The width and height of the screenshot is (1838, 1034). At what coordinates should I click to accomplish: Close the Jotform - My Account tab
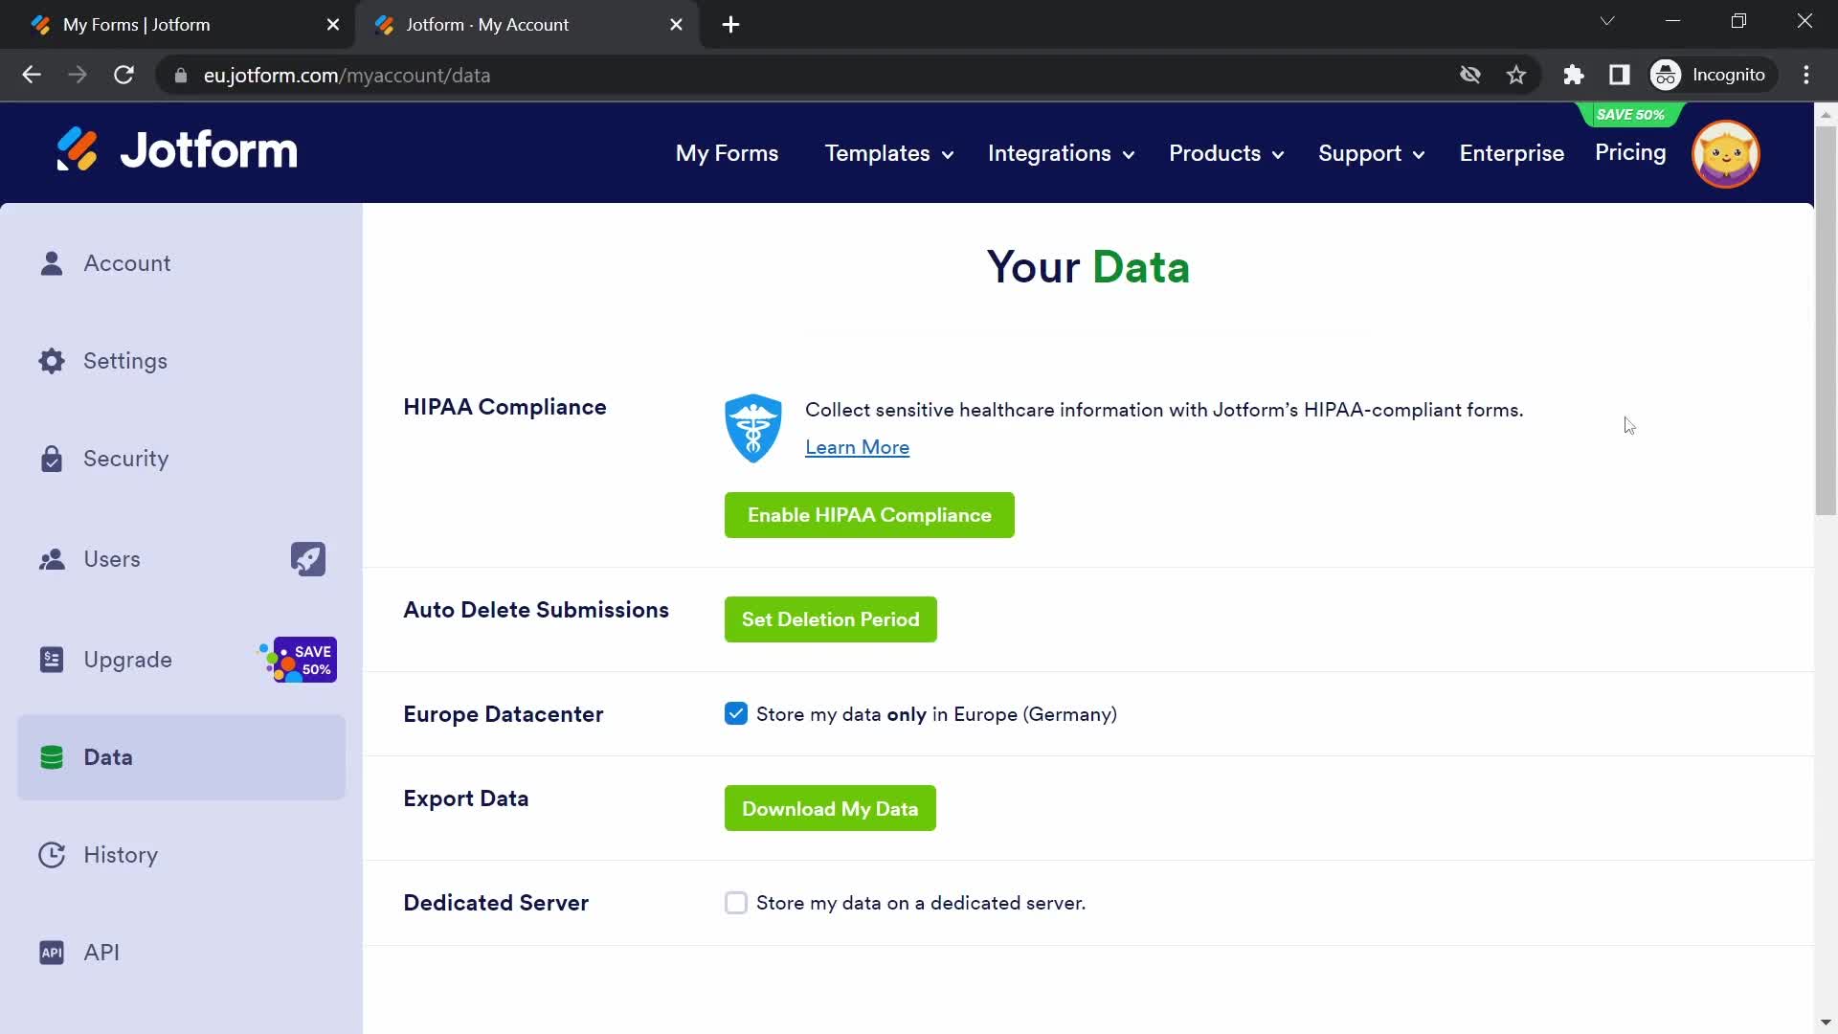pos(677,25)
